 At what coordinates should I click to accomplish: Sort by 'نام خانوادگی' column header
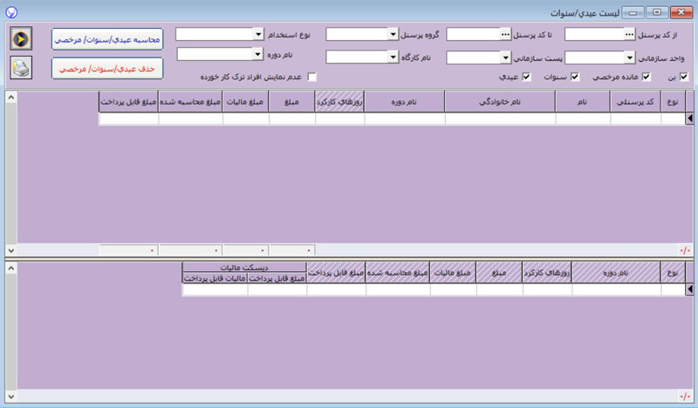(x=499, y=102)
